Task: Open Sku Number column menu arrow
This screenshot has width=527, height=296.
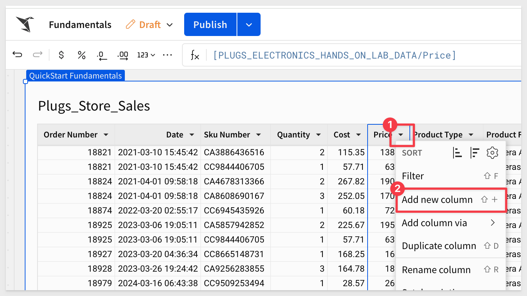Action: 258,135
